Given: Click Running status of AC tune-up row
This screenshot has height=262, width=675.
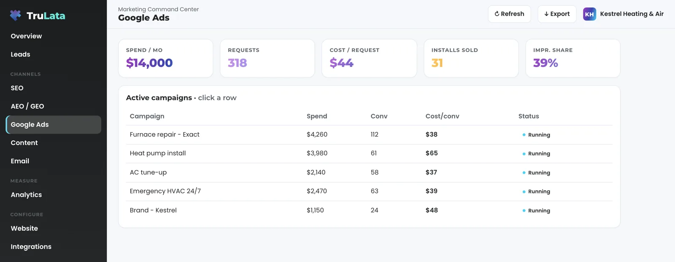Looking at the screenshot, I should (x=536, y=173).
